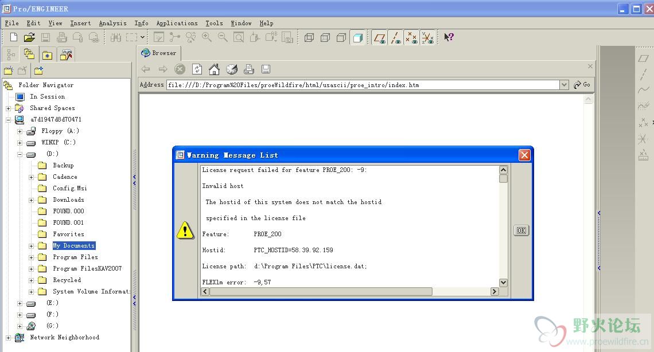654x352 pixels.
Task: Open What's This context help
Action: [449, 37]
